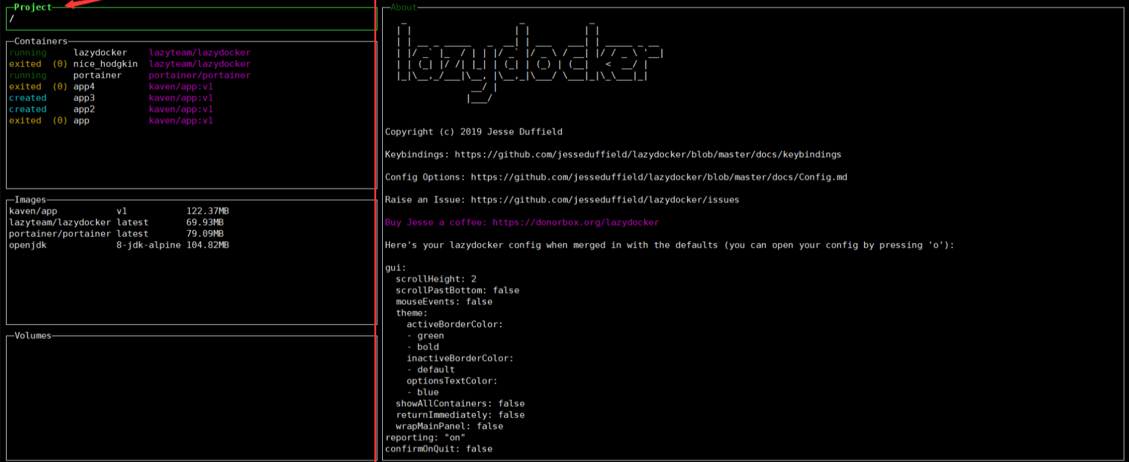
Task: Select the Volumes panel title
Action: coord(33,335)
